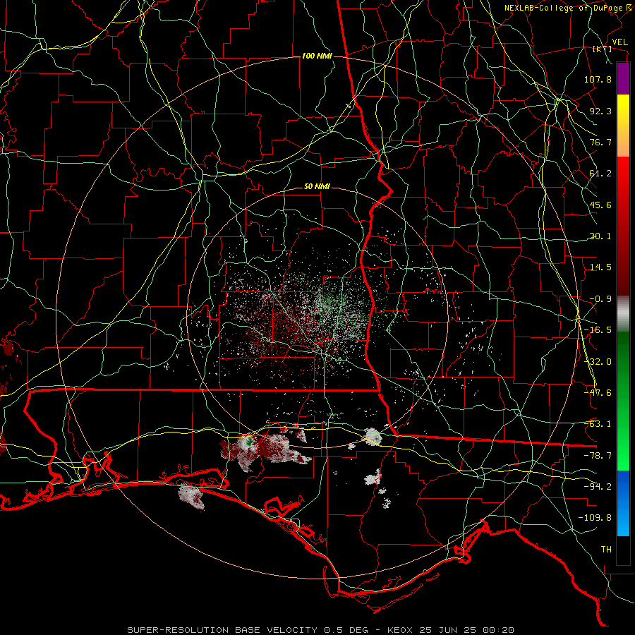This screenshot has width=635, height=635.
Task: Click the -47.6 legend value
Action: [x=598, y=393]
